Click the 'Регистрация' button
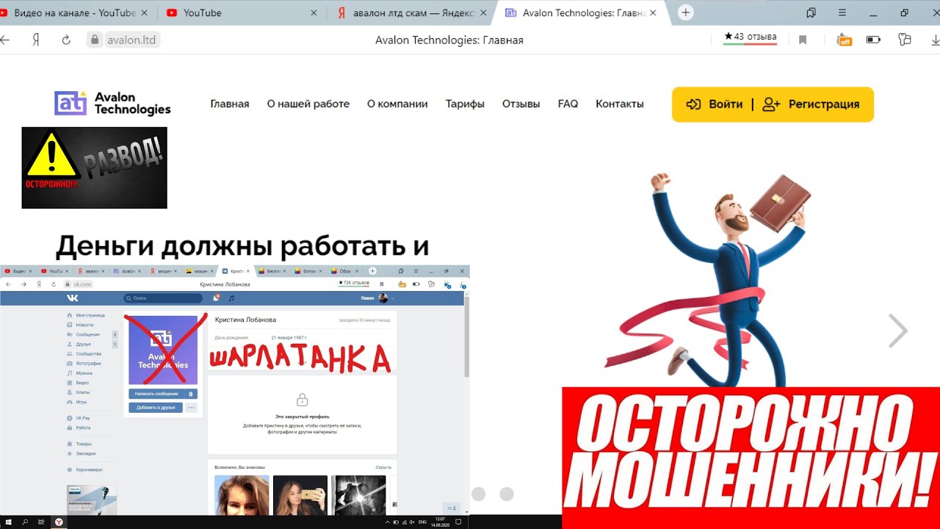The height and width of the screenshot is (529, 940). [811, 104]
